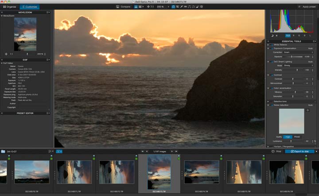Click the gray circular icon ending the toolbar
The image size is (319, 196).
pyautogui.click(x=202, y=7)
